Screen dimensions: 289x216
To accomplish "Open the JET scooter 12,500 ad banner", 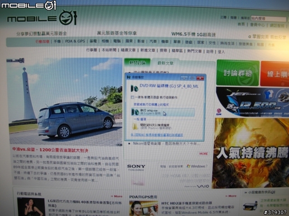I will (252, 102).
